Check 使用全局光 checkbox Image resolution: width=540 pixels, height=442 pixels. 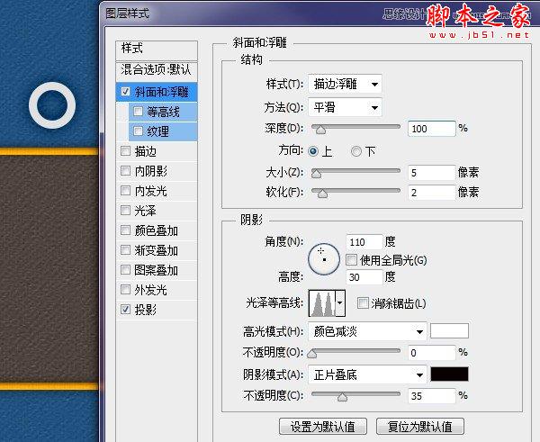coord(351,260)
